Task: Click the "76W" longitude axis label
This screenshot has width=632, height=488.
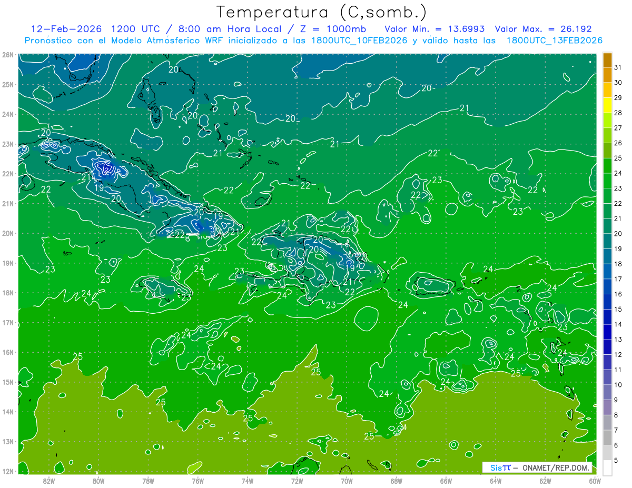Action: click(197, 481)
